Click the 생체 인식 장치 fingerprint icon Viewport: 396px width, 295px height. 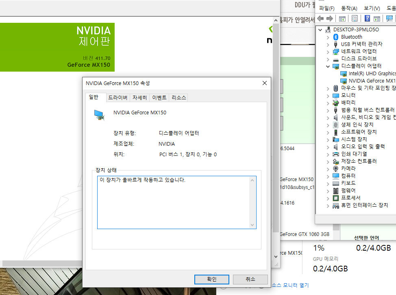pyautogui.click(x=336, y=125)
